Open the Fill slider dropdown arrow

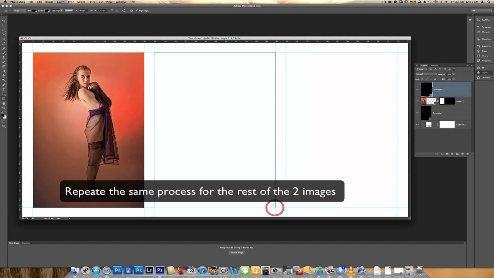(x=453, y=79)
